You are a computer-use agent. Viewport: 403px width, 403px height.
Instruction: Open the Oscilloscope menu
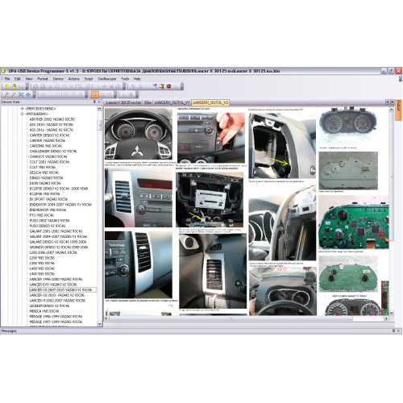pos(106,79)
